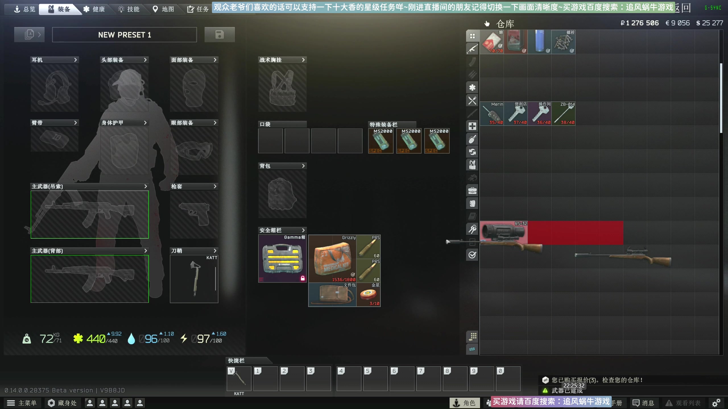Click the NEW PRESET 1 name field
Screen dimensions: 728x409
[124, 35]
